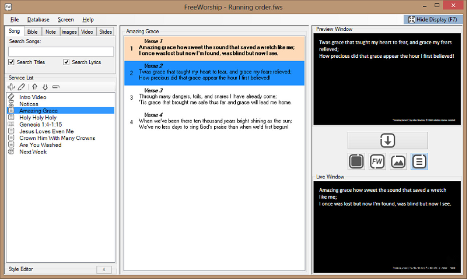Switch to the Images tab

[69, 32]
